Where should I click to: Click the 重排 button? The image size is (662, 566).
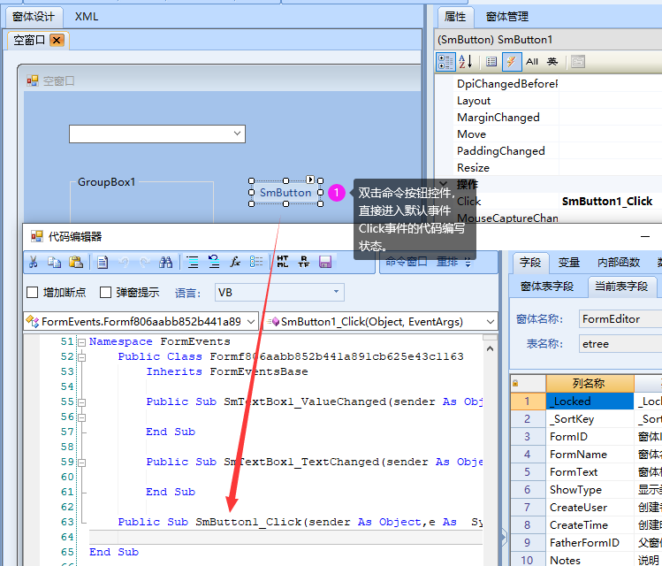(447, 262)
